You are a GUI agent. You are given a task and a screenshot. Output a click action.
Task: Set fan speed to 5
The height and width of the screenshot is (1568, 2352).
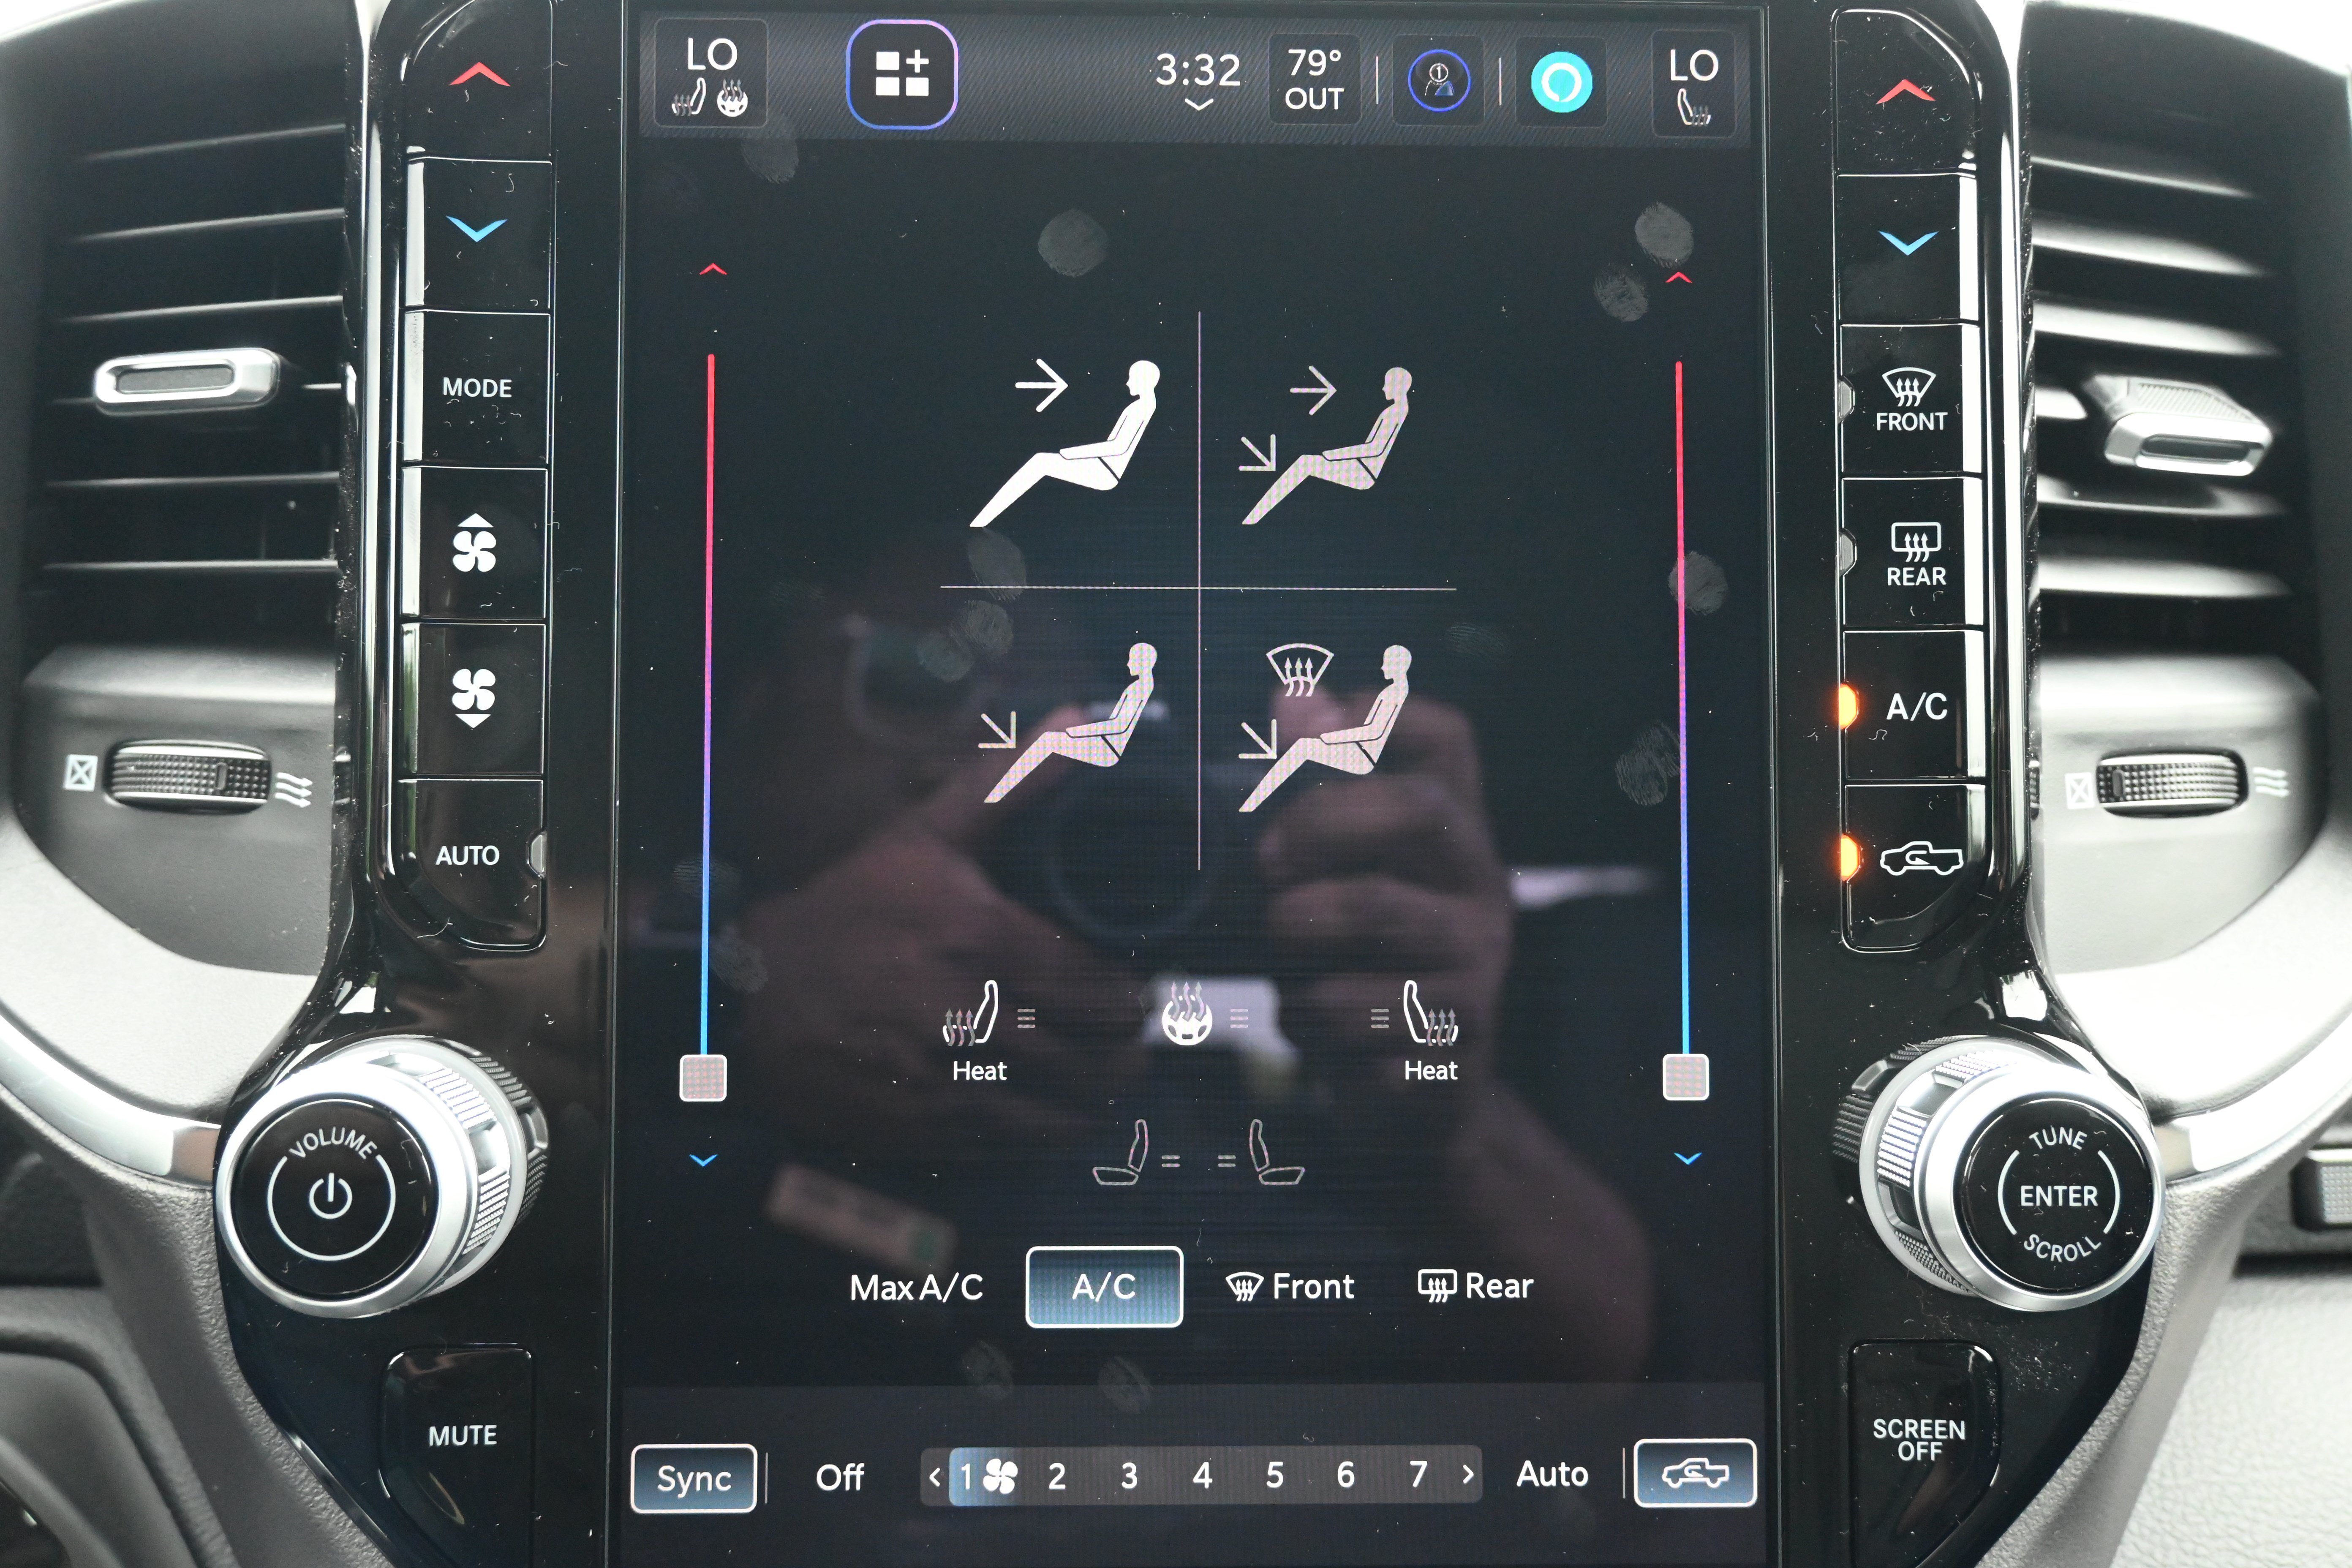tap(1274, 1475)
